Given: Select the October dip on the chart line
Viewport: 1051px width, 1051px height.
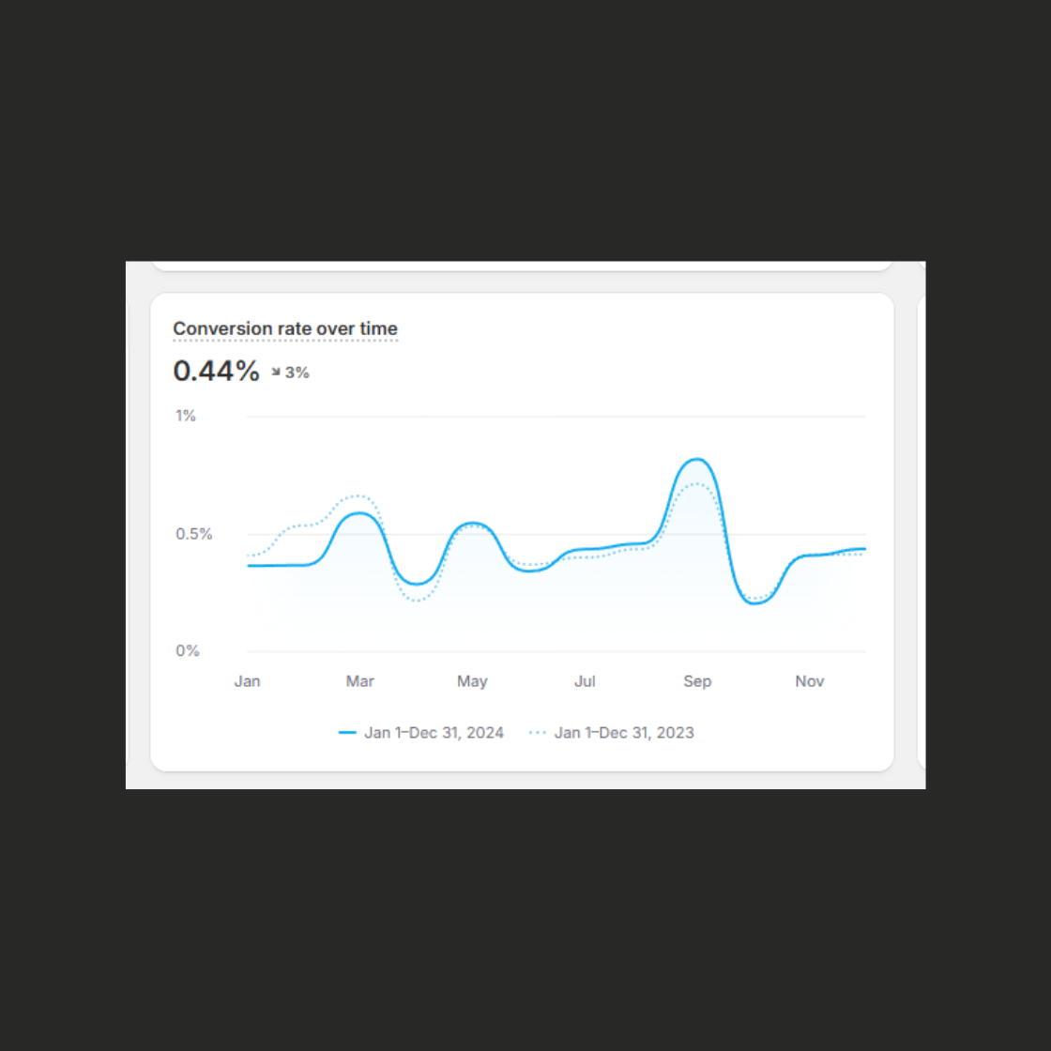Looking at the screenshot, I should 754,603.
